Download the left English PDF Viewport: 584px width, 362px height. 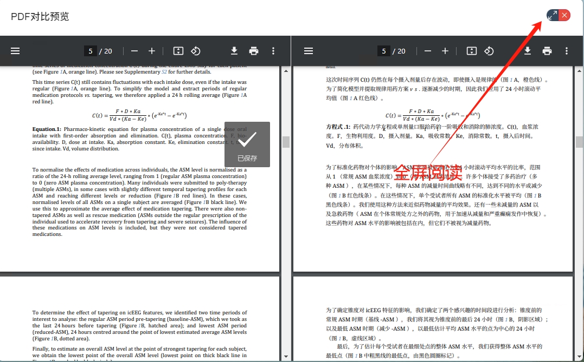pyautogui.click(x=234, y=51)
